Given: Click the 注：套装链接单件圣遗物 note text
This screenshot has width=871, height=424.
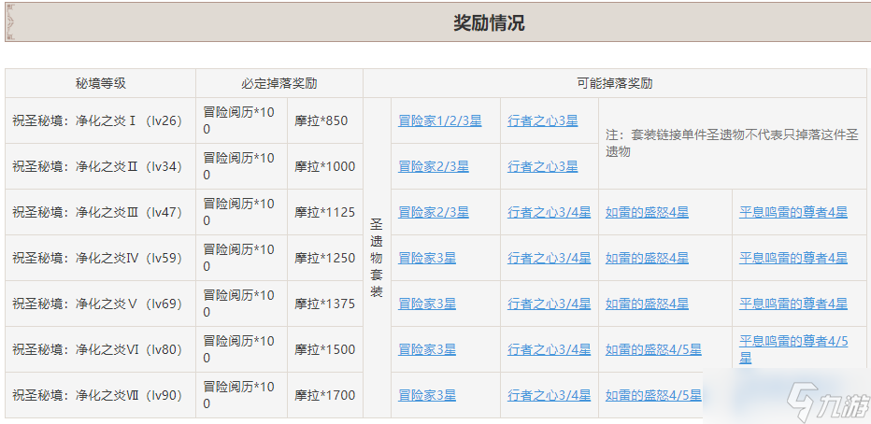Looking at the screenshot, I should (x=732, y=143).
